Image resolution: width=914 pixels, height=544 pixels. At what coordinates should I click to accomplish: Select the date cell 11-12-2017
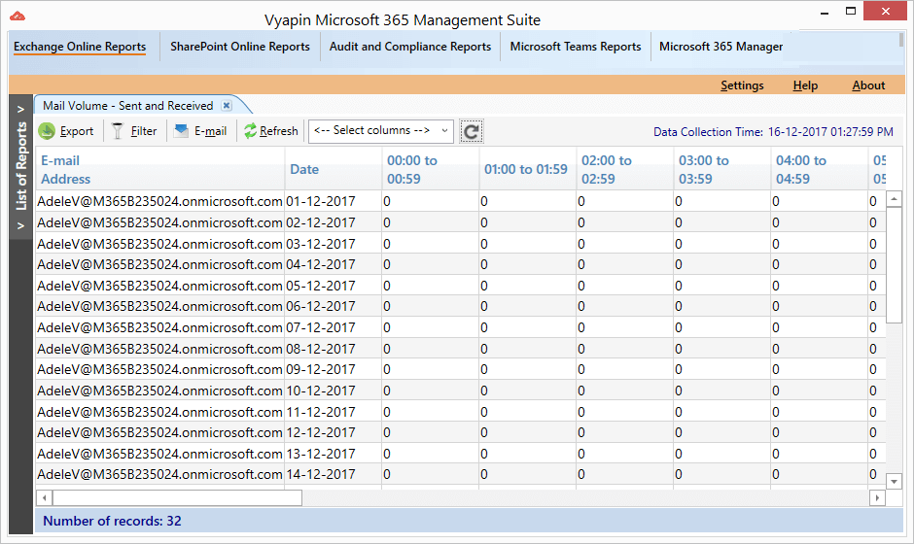pyautogui.click(x=334, y=412)
